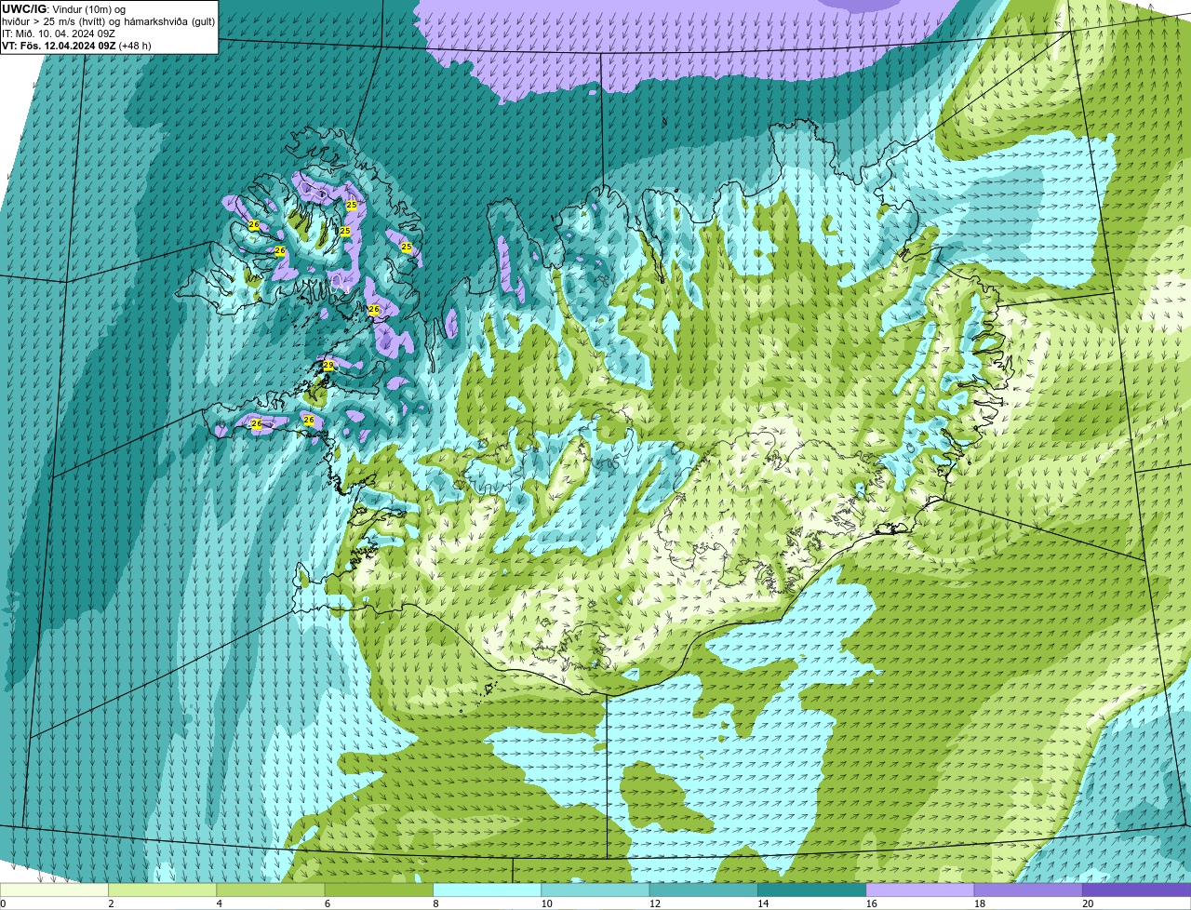
Task: Click the legend scale label '0'
Action: pos(4,903)
